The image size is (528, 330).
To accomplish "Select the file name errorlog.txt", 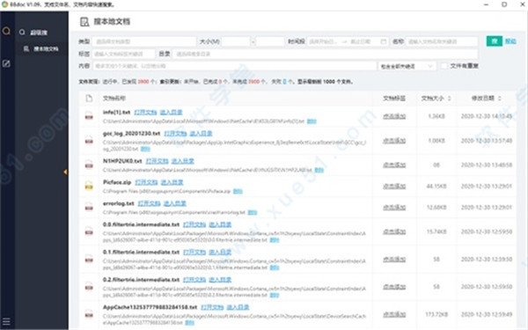I will [119, 203].
